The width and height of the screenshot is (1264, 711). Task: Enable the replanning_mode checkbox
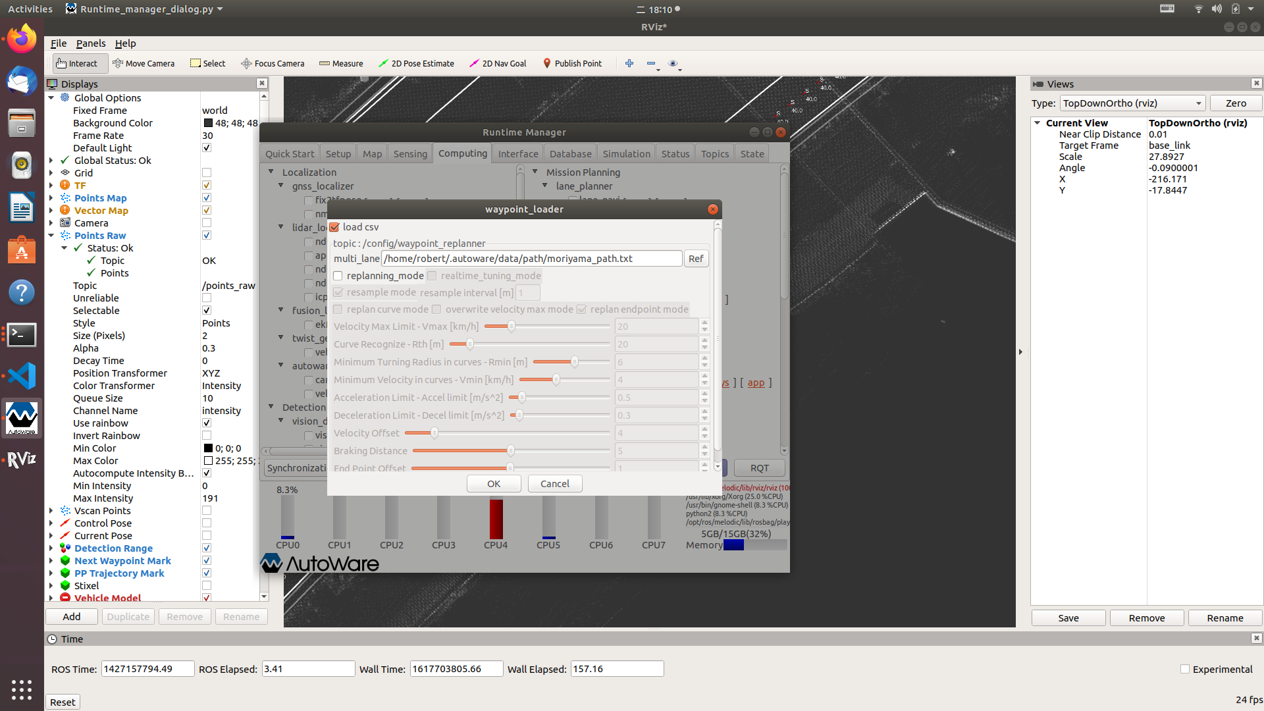tap(338, 276)
